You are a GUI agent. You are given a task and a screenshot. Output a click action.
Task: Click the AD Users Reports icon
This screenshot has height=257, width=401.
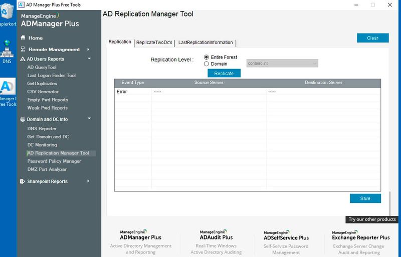point(23,59)
